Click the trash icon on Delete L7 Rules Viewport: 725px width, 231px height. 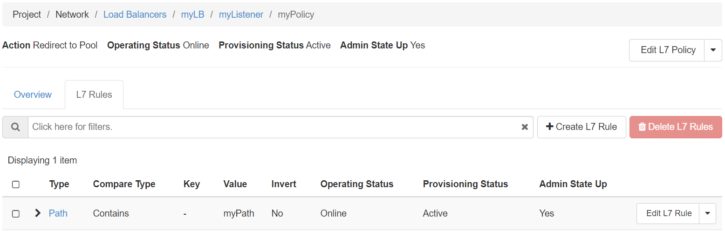coord(642,127)
